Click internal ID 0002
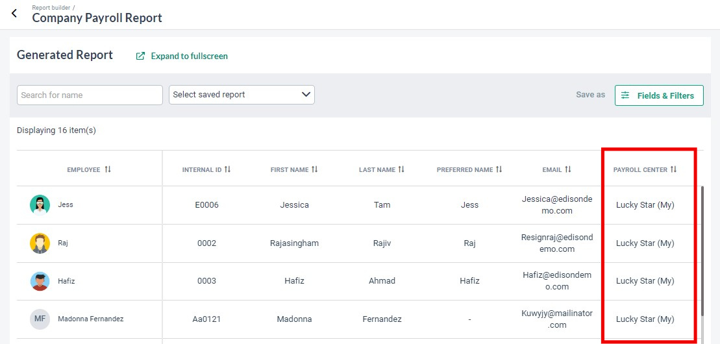The width and height of the screenshot is (720, 344). [206, 243]
